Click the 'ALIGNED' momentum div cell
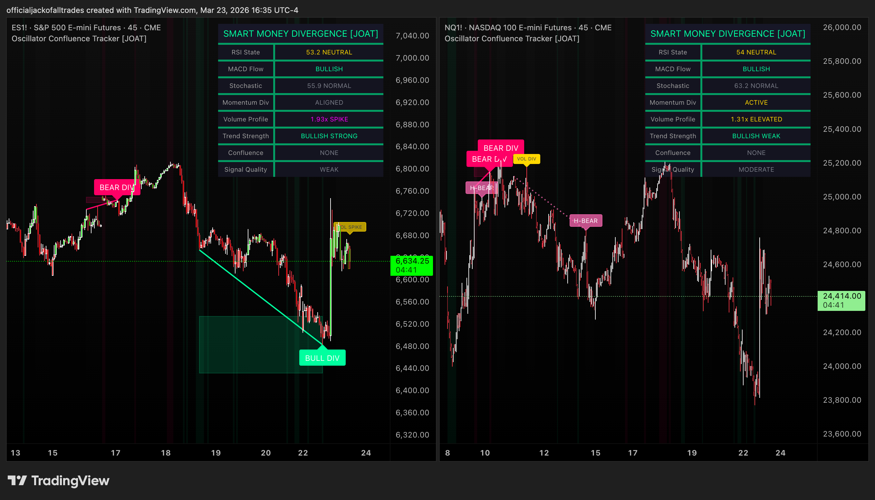Screen dimensions: 875x500 [329, 102]
